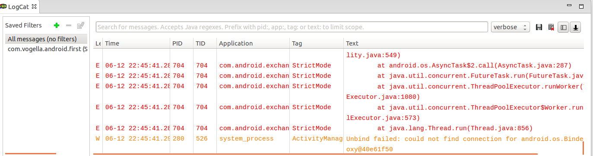Select the AsyncTask$2.call log row
This screenshot has width=593, height=156.
point(339,65)
